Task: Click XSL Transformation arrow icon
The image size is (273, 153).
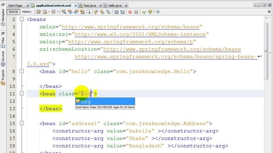Action: click(158, 12)
